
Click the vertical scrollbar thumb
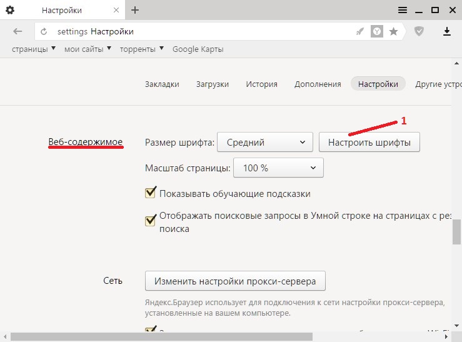tap(457, 231)
